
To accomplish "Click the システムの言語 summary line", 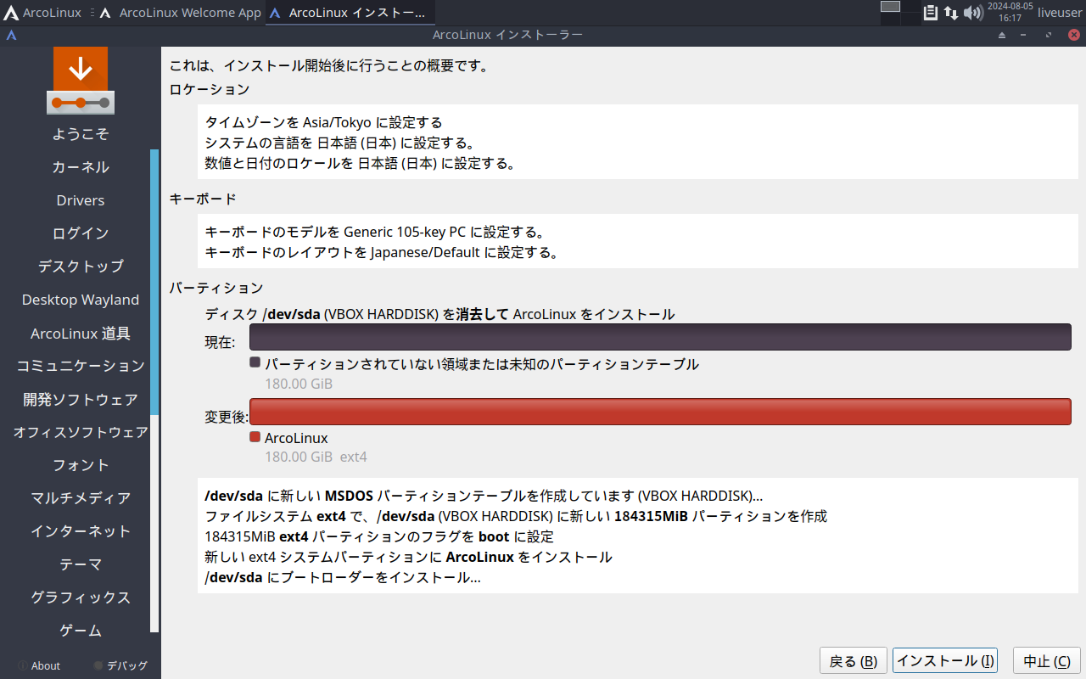I will (x=339, y=143).
